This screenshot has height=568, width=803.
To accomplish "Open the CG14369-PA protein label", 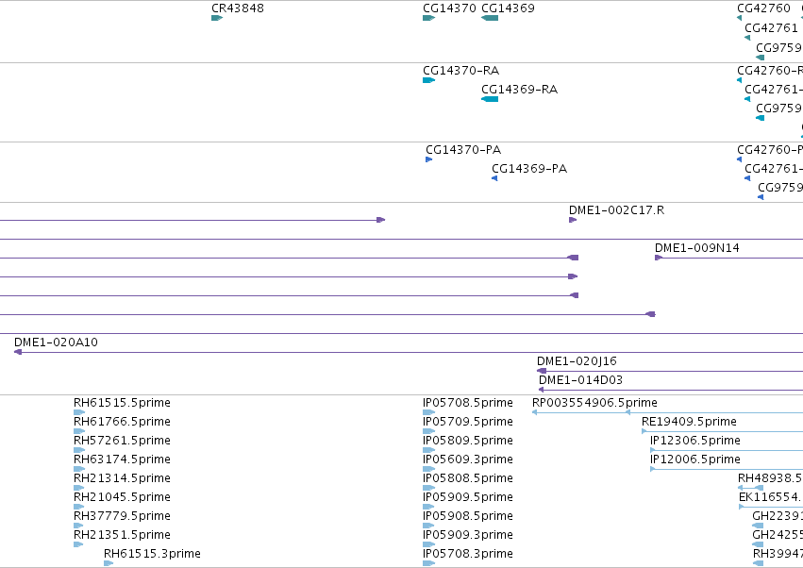I will [529, 169].
